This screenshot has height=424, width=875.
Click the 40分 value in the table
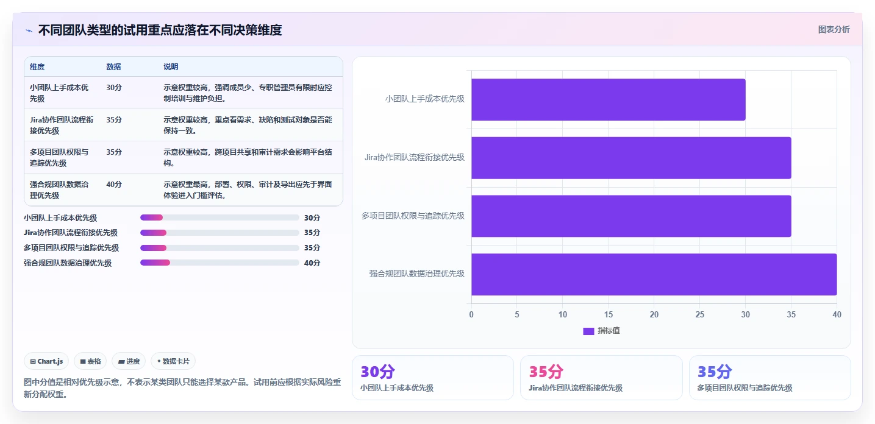tap(114, 185)
